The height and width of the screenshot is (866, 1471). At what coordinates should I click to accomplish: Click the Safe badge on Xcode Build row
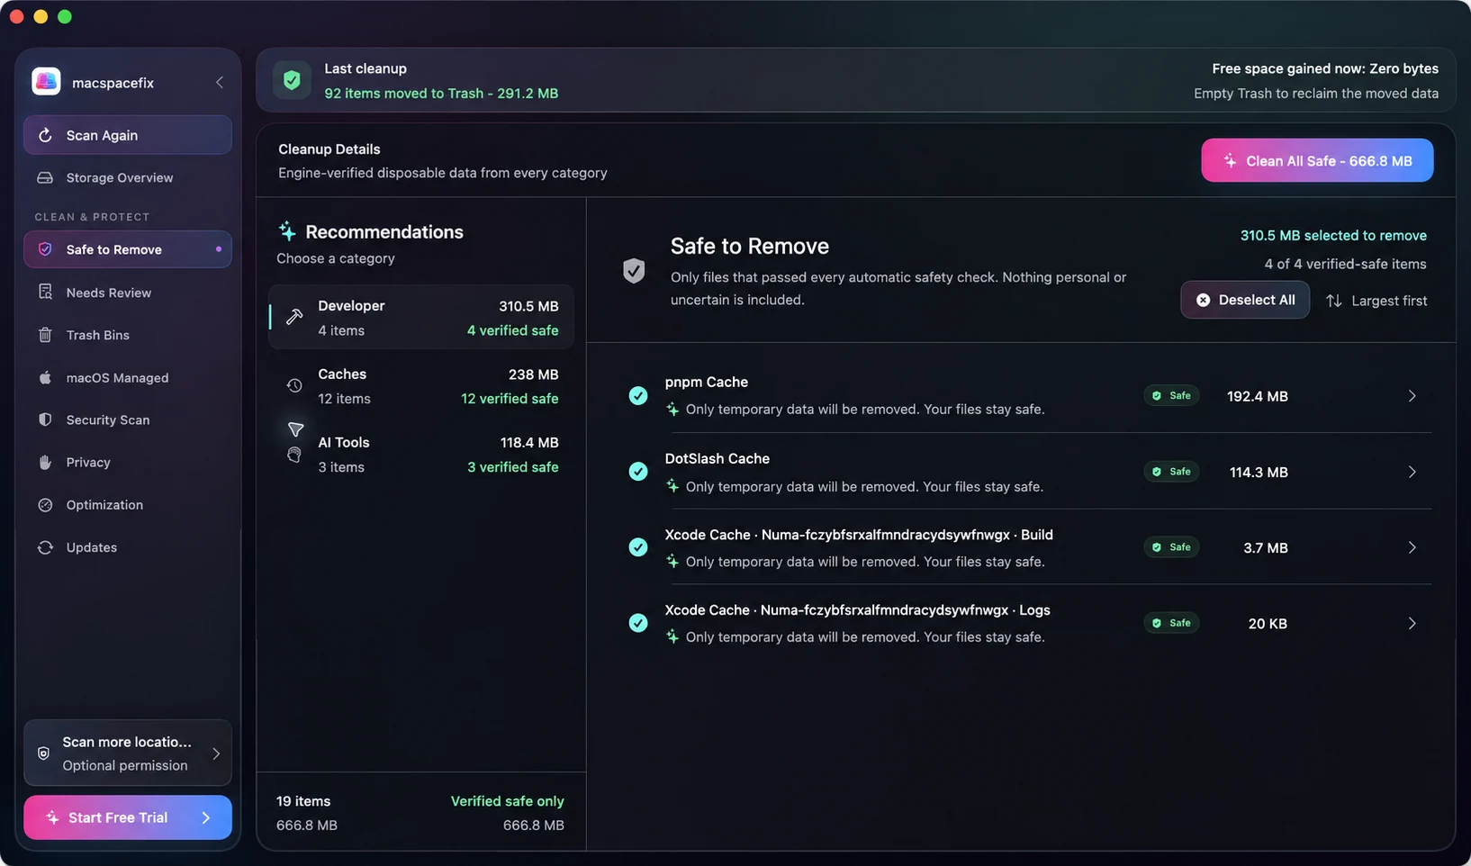click(1171, 546)
